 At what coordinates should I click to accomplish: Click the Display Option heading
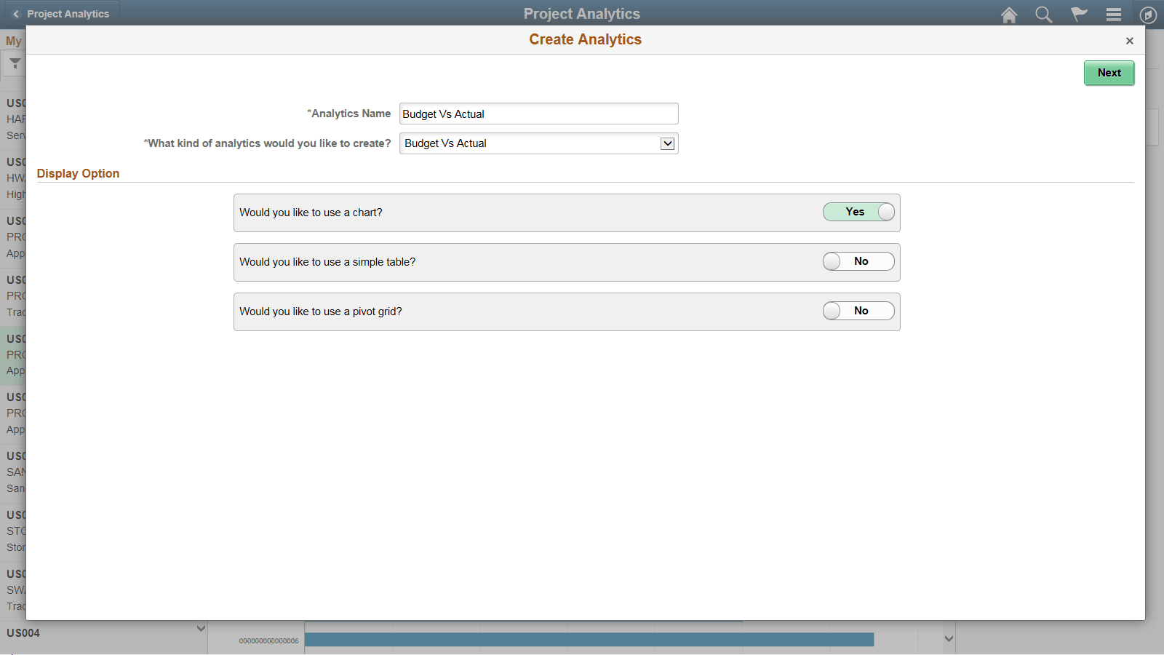78,173
